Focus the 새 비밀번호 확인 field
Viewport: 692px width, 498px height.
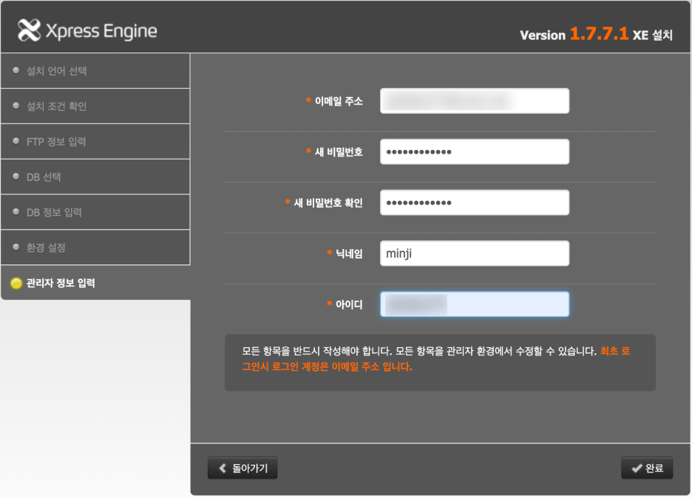pyautogui.click(x=475, y=202)
